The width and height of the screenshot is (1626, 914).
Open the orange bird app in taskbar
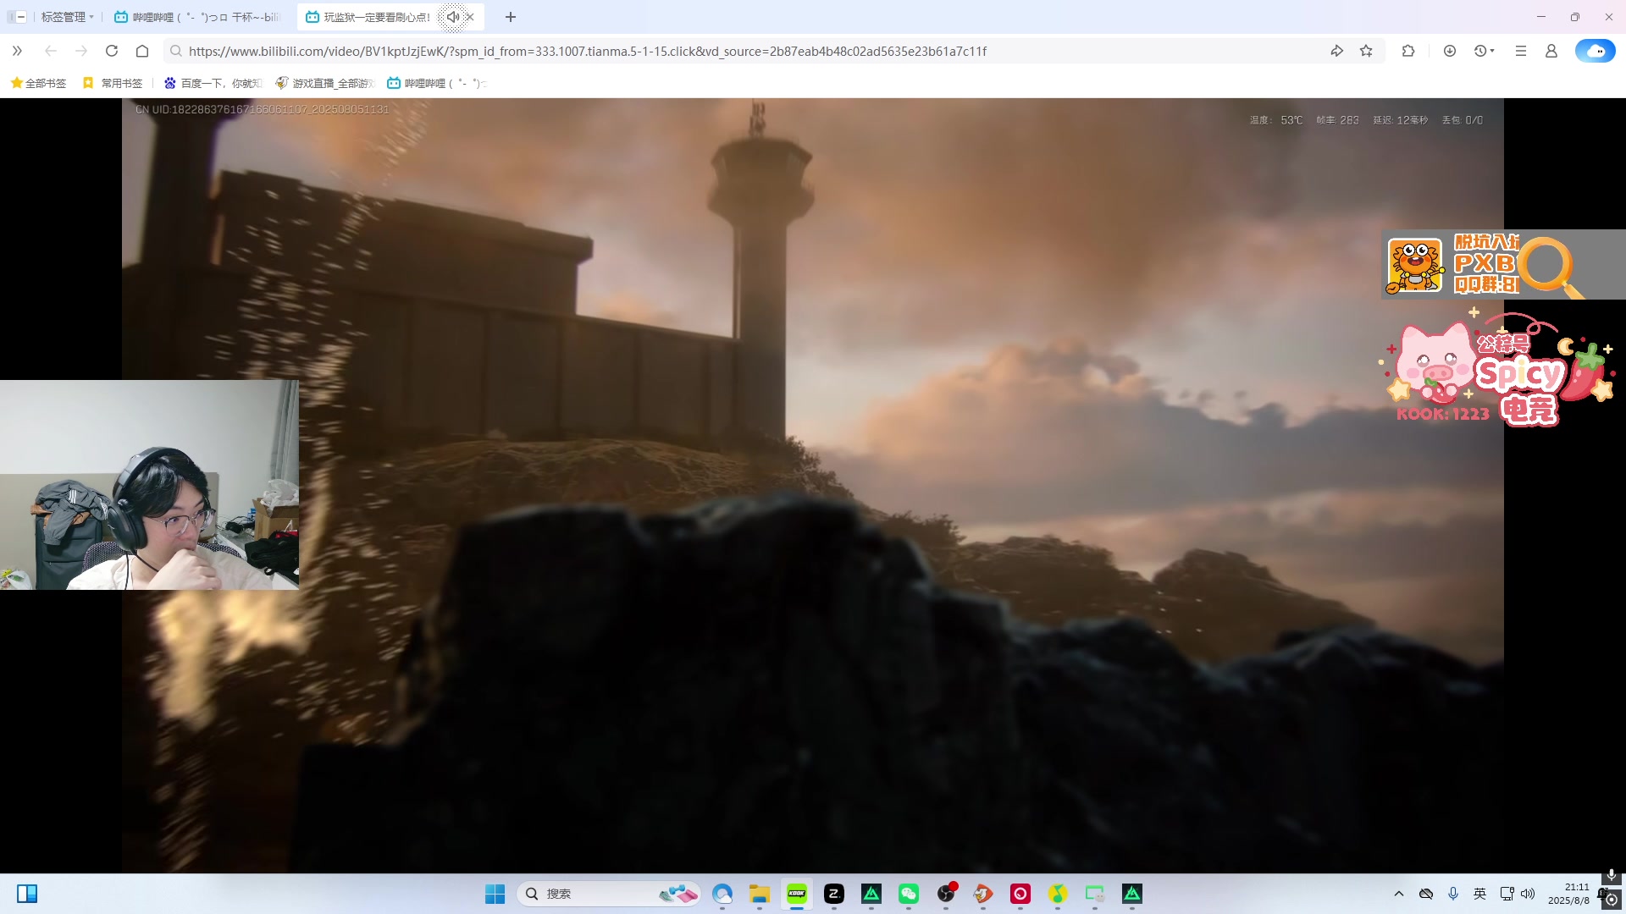(983, 894)
